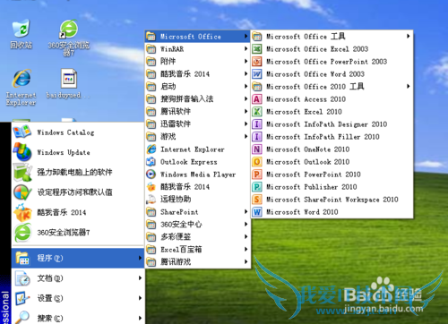This screenshot has height=324, width=448.
Task: Click the text "Microsoft OneNote 2010"
Action: 308,149
